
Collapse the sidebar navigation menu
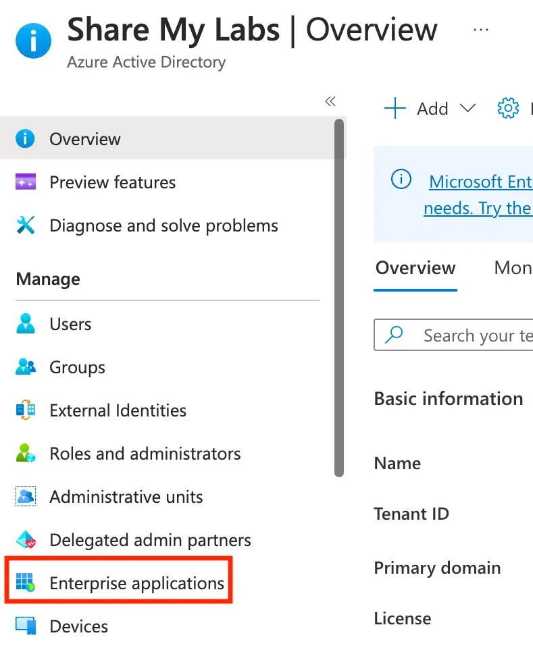(x=330, y=101)
